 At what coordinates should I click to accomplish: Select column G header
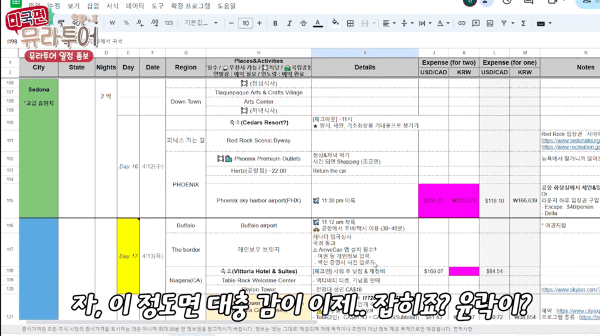186,52
